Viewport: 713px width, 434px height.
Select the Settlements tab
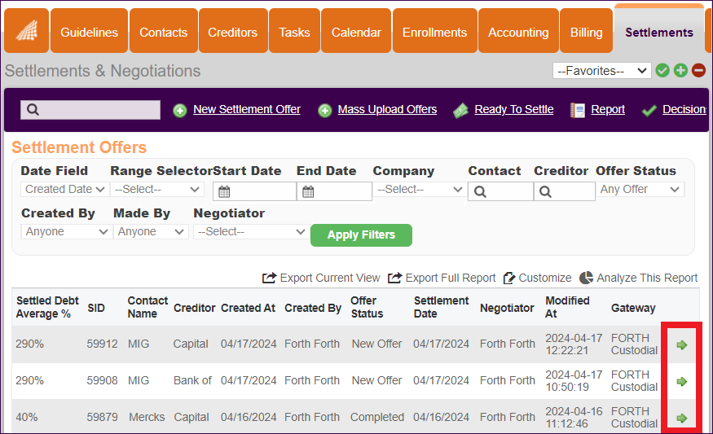point(659,31)
